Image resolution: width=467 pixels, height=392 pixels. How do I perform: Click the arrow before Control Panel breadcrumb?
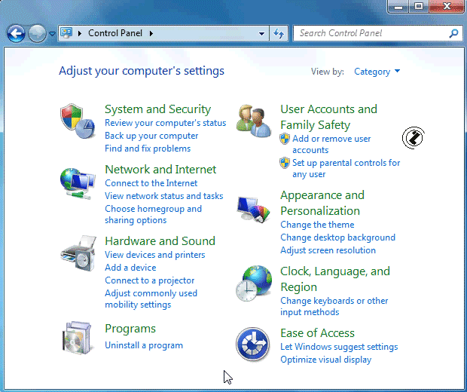80,33
